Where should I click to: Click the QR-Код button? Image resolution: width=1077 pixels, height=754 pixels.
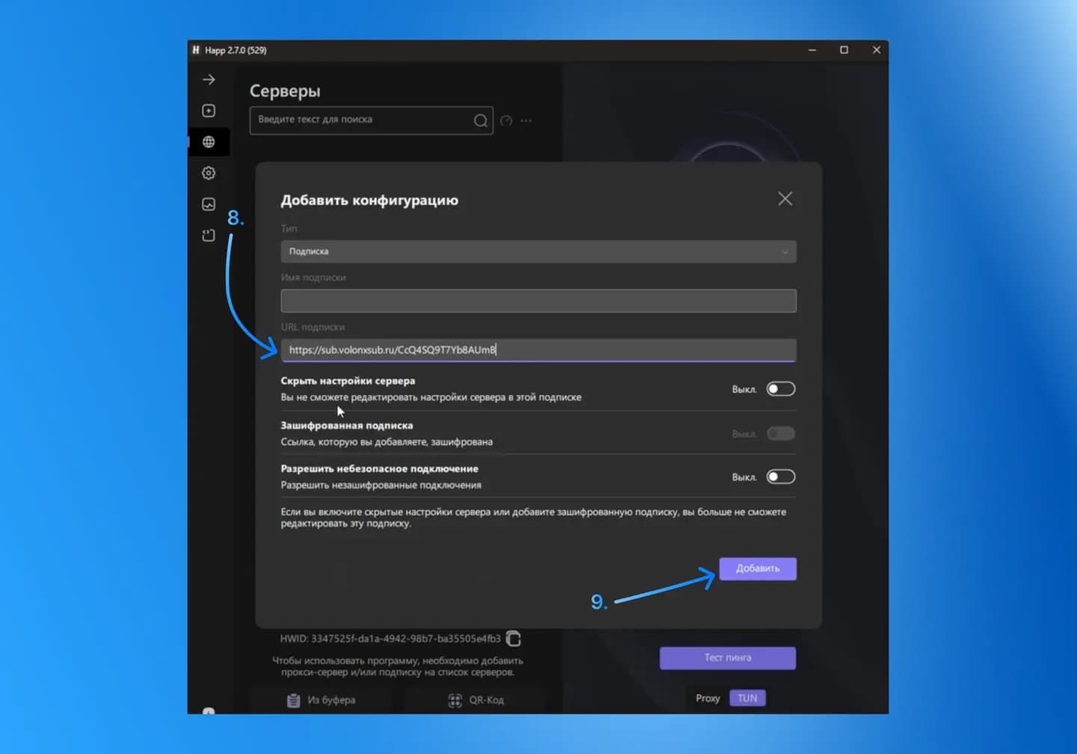476,700
